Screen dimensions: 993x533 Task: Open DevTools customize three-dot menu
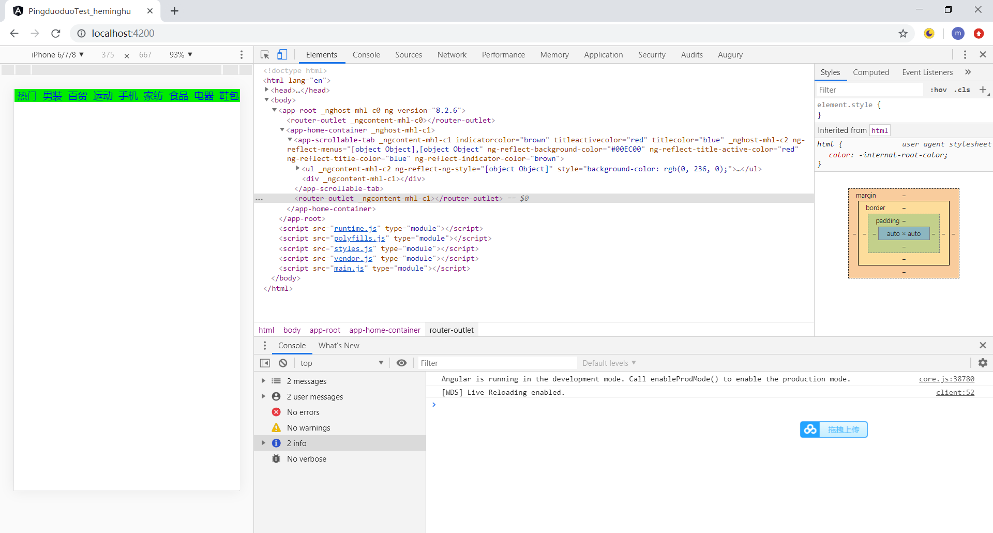click(x=965, y=55)
